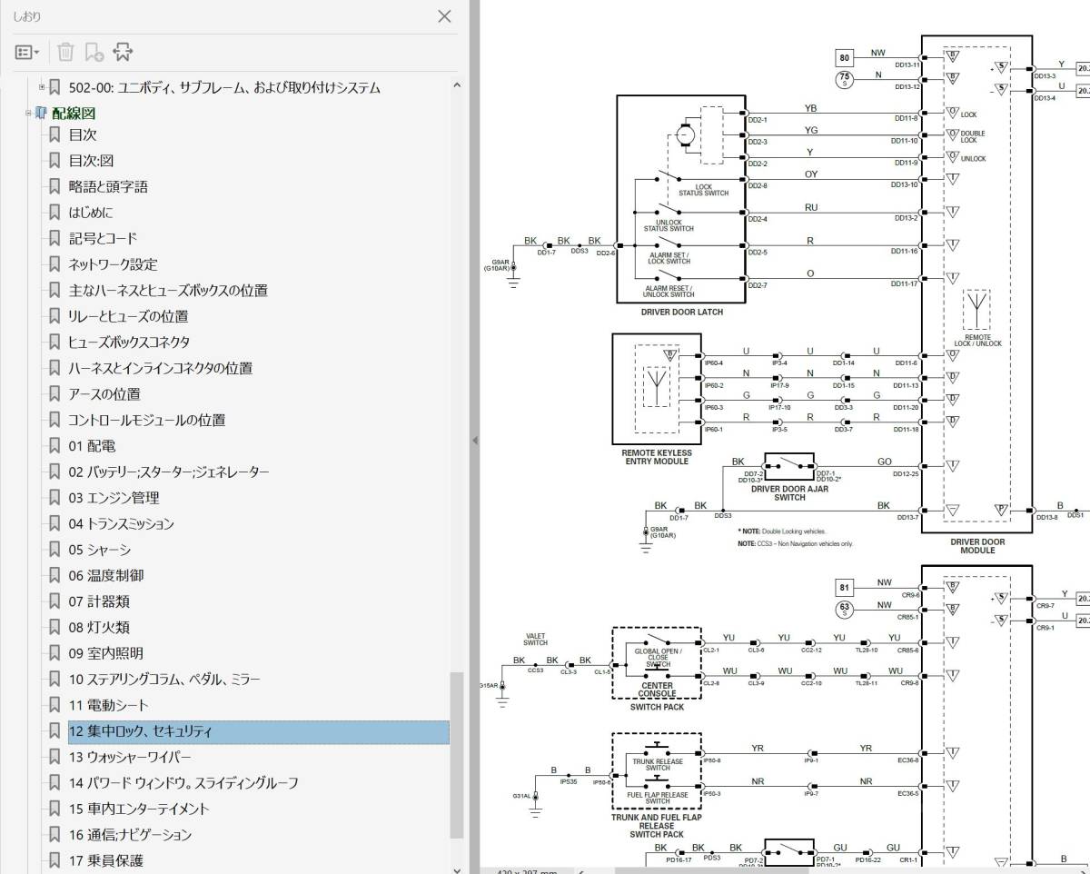Open the 01 配電 bookmark
The image size is (1090, 874).
pyautogui.click(x=92, y=446)
